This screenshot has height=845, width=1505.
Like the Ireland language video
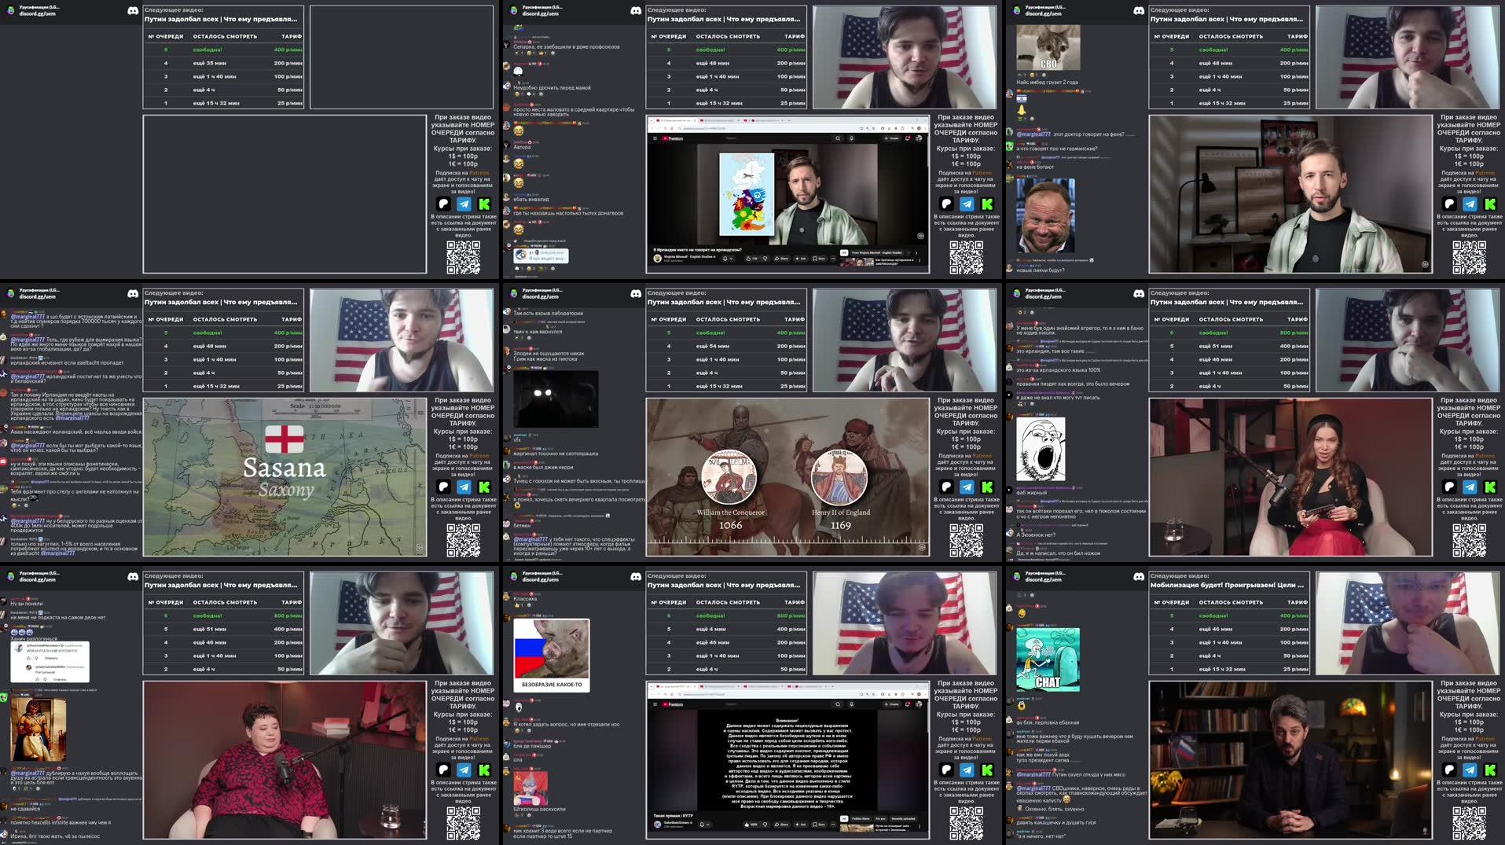click(x=751, y=259)
